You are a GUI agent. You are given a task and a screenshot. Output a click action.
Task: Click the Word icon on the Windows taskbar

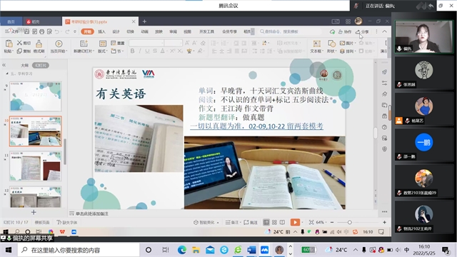[x=251, y=250]
